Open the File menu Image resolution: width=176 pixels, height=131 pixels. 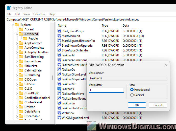click(9, 14)
